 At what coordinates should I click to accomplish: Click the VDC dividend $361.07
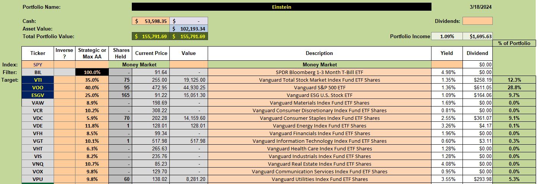[477, 118]
